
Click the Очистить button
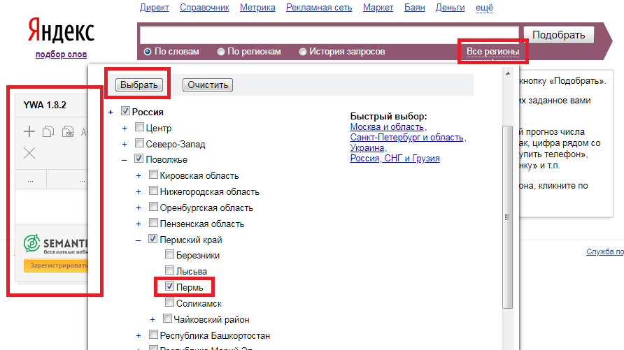(208, 85)
